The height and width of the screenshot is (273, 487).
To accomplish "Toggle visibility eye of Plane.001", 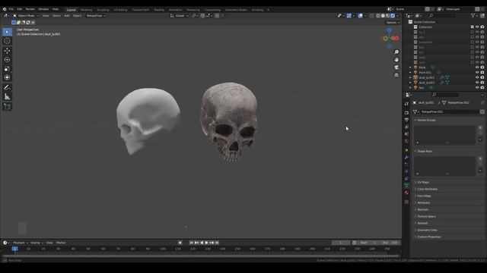I will coord(477,73).
